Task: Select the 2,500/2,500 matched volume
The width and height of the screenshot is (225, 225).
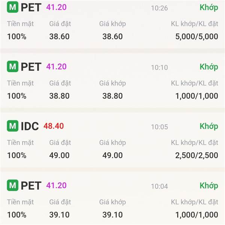Action: (x=196, y=155)
